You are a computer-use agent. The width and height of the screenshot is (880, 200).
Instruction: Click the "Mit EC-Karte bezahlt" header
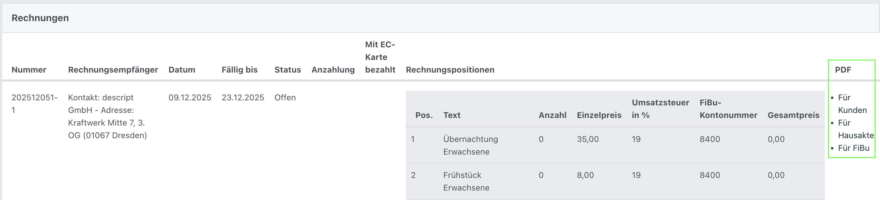(x=380, y=57)
